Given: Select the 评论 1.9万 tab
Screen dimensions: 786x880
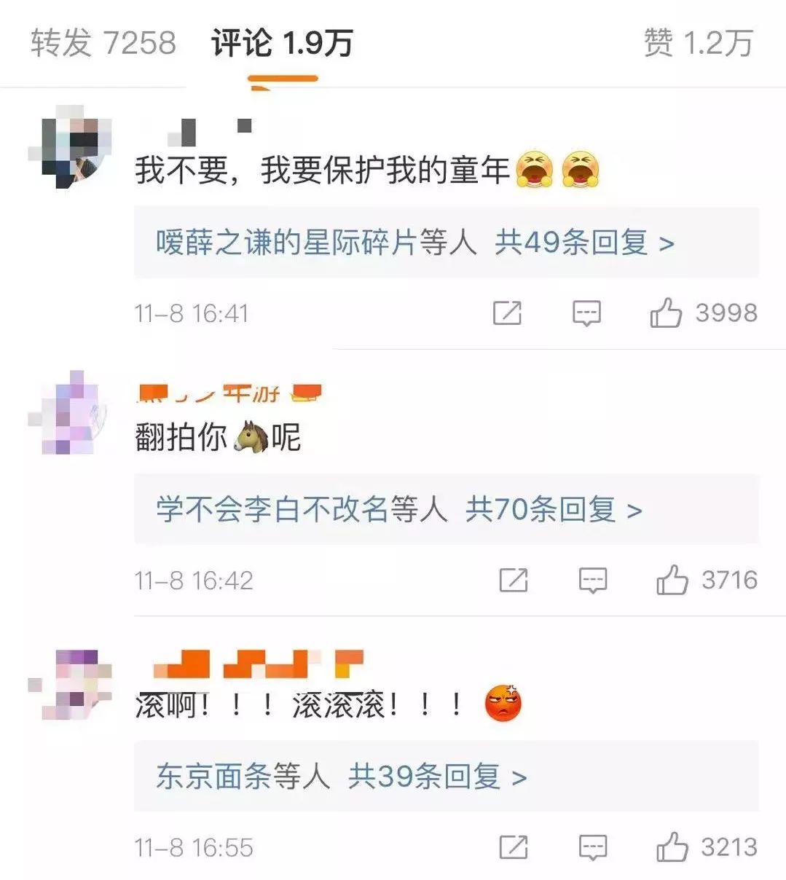Looking at the screenshot, I should click(283, 43).
